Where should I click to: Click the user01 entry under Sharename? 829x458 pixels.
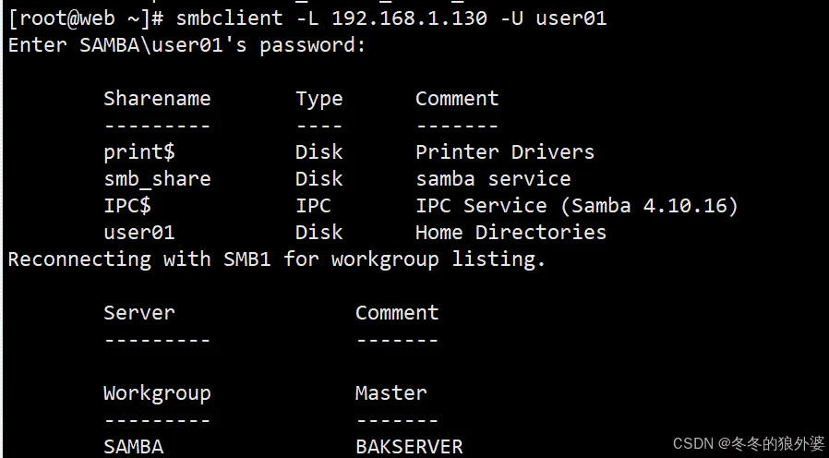[138, 233]
